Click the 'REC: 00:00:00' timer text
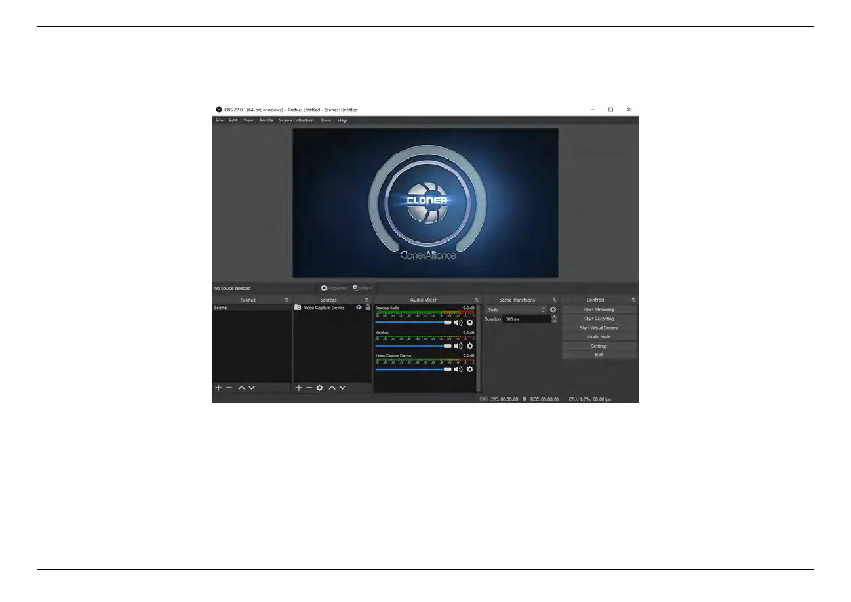 coord(544,399)
